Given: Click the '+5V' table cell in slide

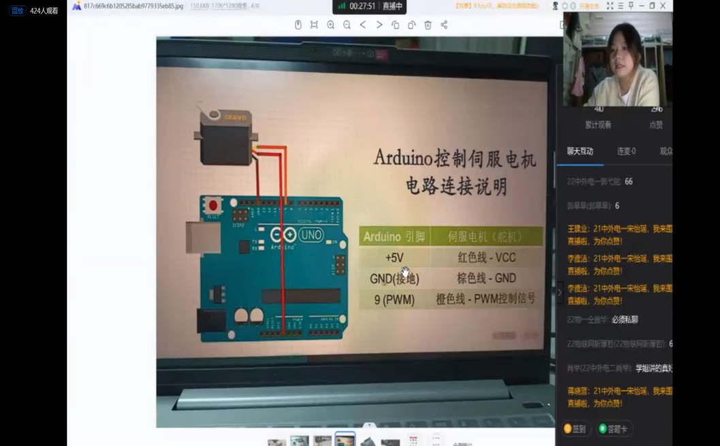Looking at the screenshot, I should (394, 258).
